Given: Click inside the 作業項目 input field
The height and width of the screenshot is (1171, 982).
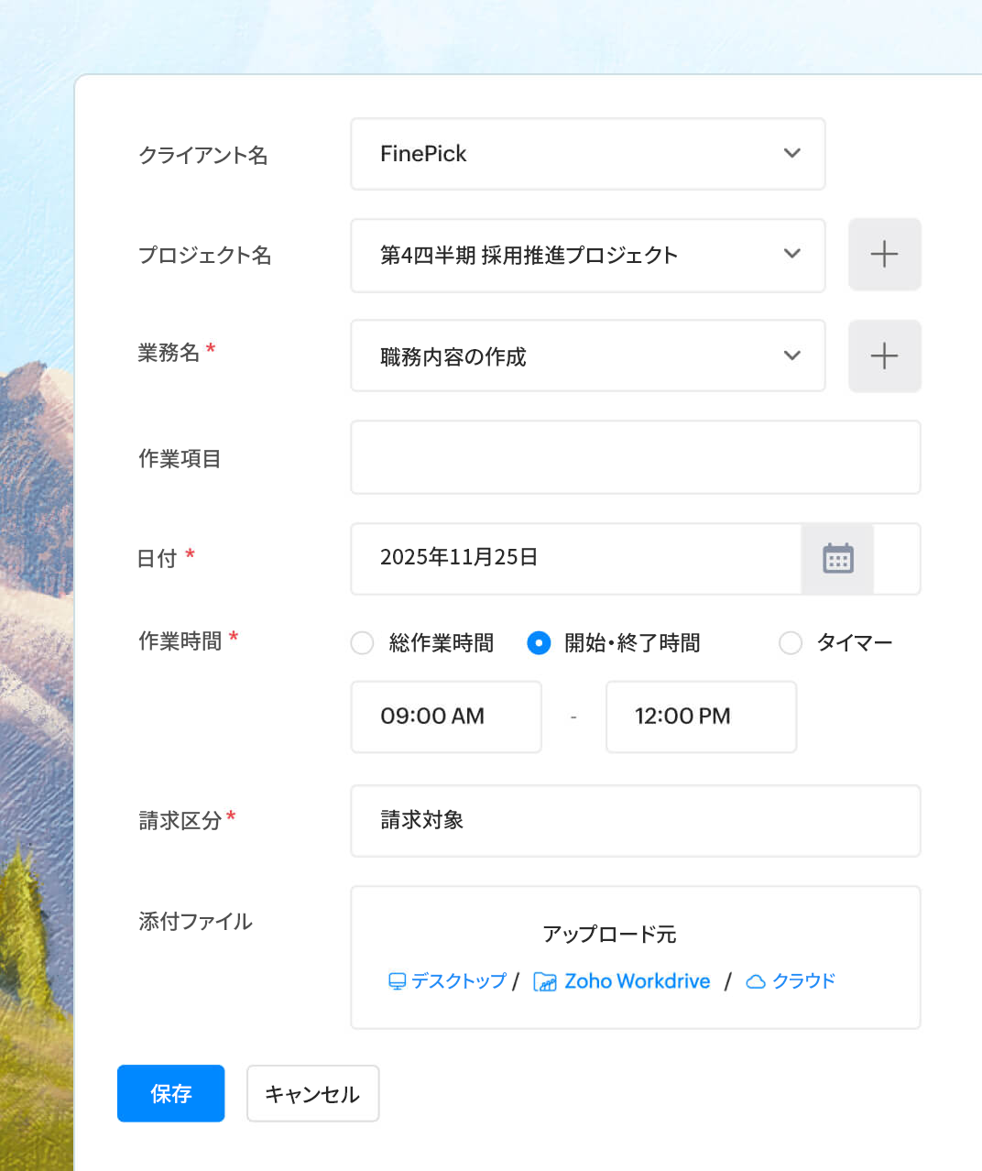Looking at the screenshot, I should tap(635, 457).
